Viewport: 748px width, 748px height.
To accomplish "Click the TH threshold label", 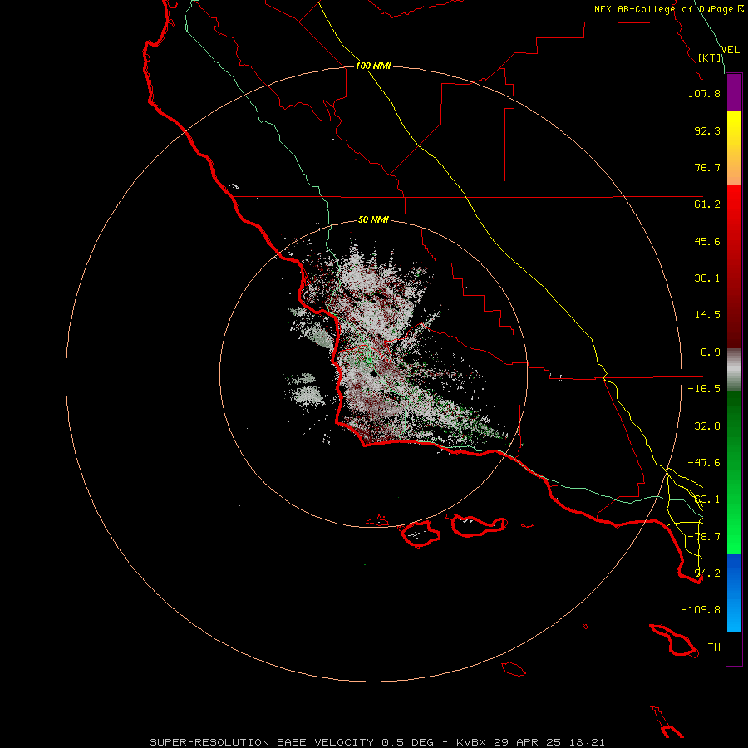I will (x=714, y=647).
